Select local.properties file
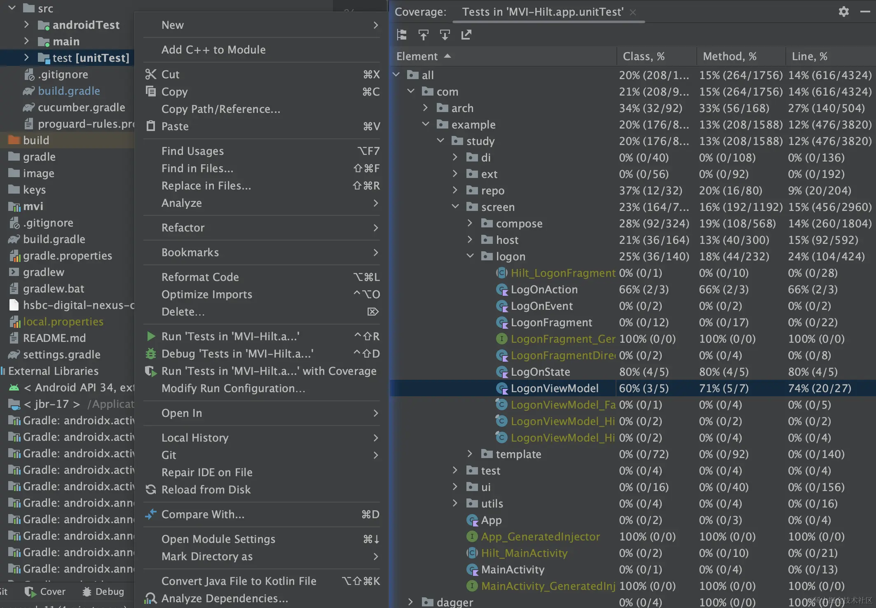 [x=63, y=322]
